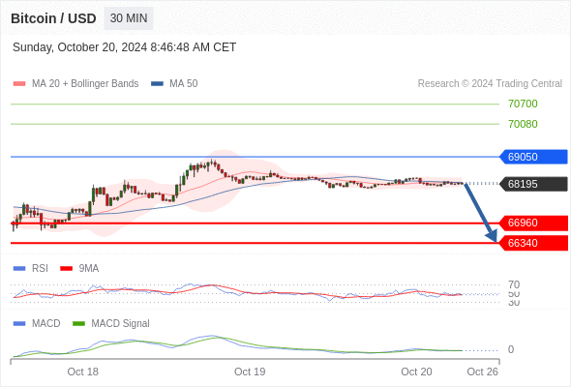Click the Oct 18 date axis label
The height and width of the screenshot is (387, 571).
82,372
